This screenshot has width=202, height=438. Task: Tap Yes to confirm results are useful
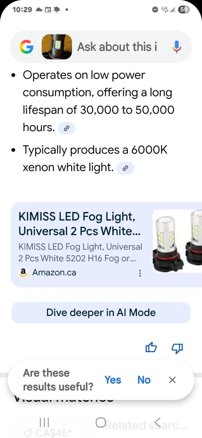click(113, 380)
